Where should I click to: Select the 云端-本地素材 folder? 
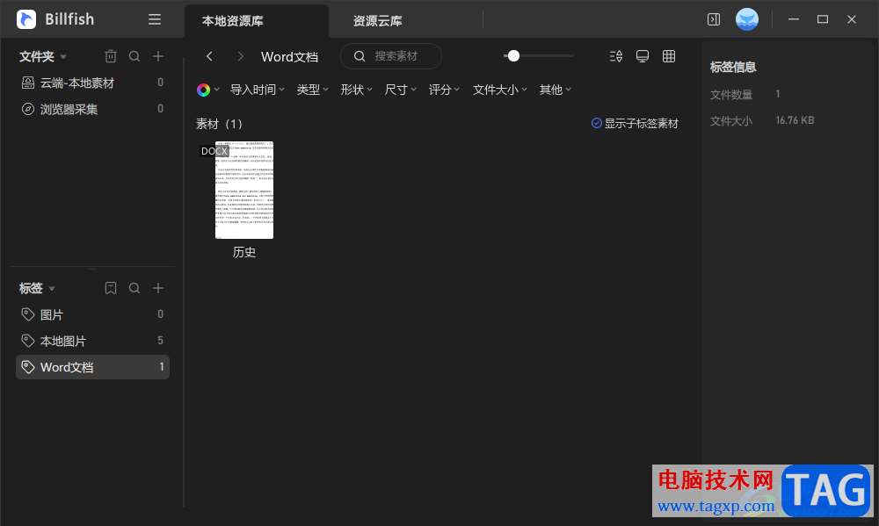92,83
